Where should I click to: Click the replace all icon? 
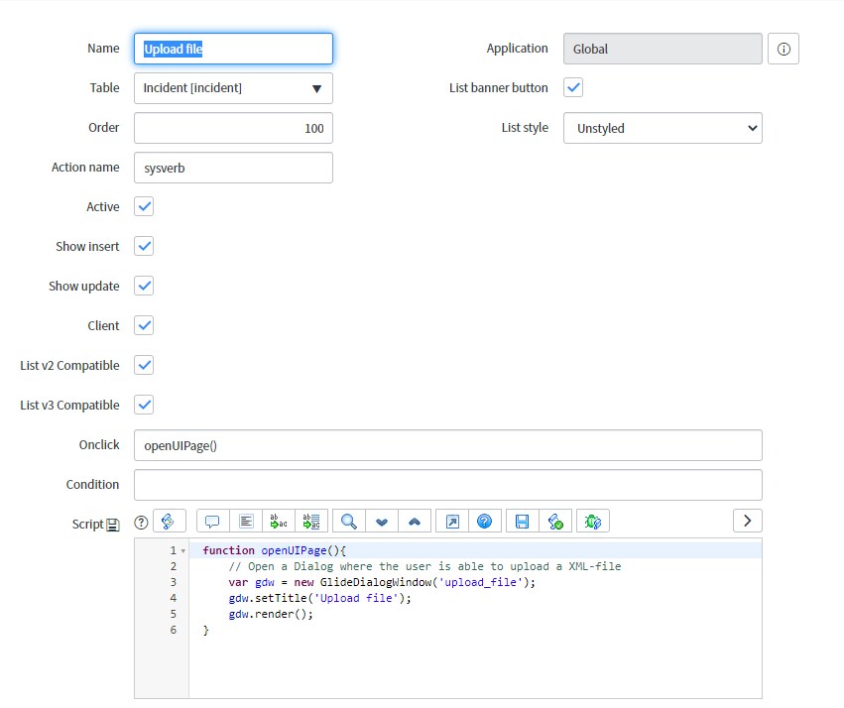(x=313, y=521)
